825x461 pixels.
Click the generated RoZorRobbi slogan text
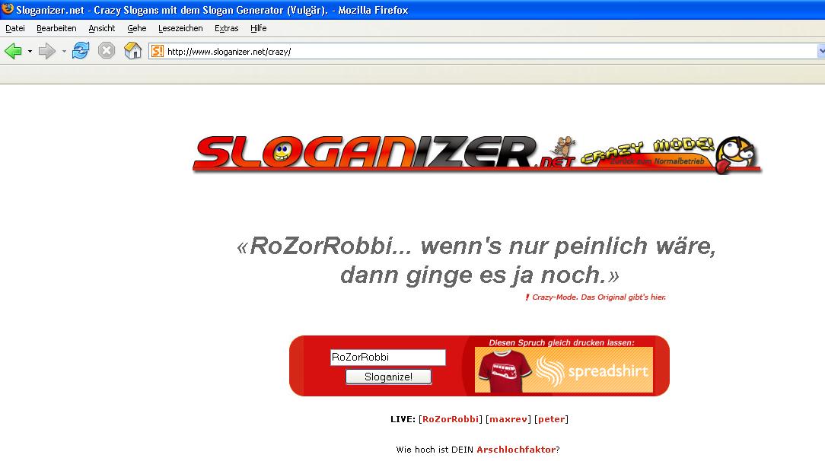tap(478, 260)
